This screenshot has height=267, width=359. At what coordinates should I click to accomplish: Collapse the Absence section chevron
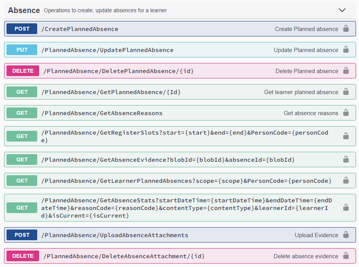342,10
